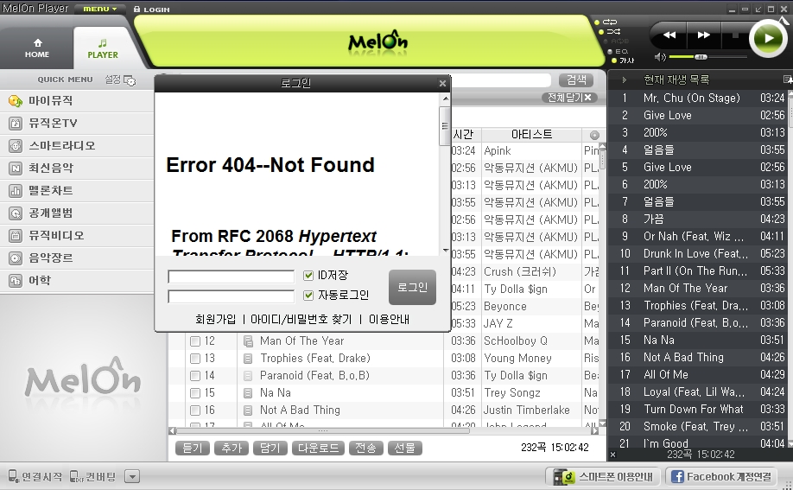Screen dimensions: 793x490
Task: Uncheck the ID저장 checkbox
Action: click(308, 276)
